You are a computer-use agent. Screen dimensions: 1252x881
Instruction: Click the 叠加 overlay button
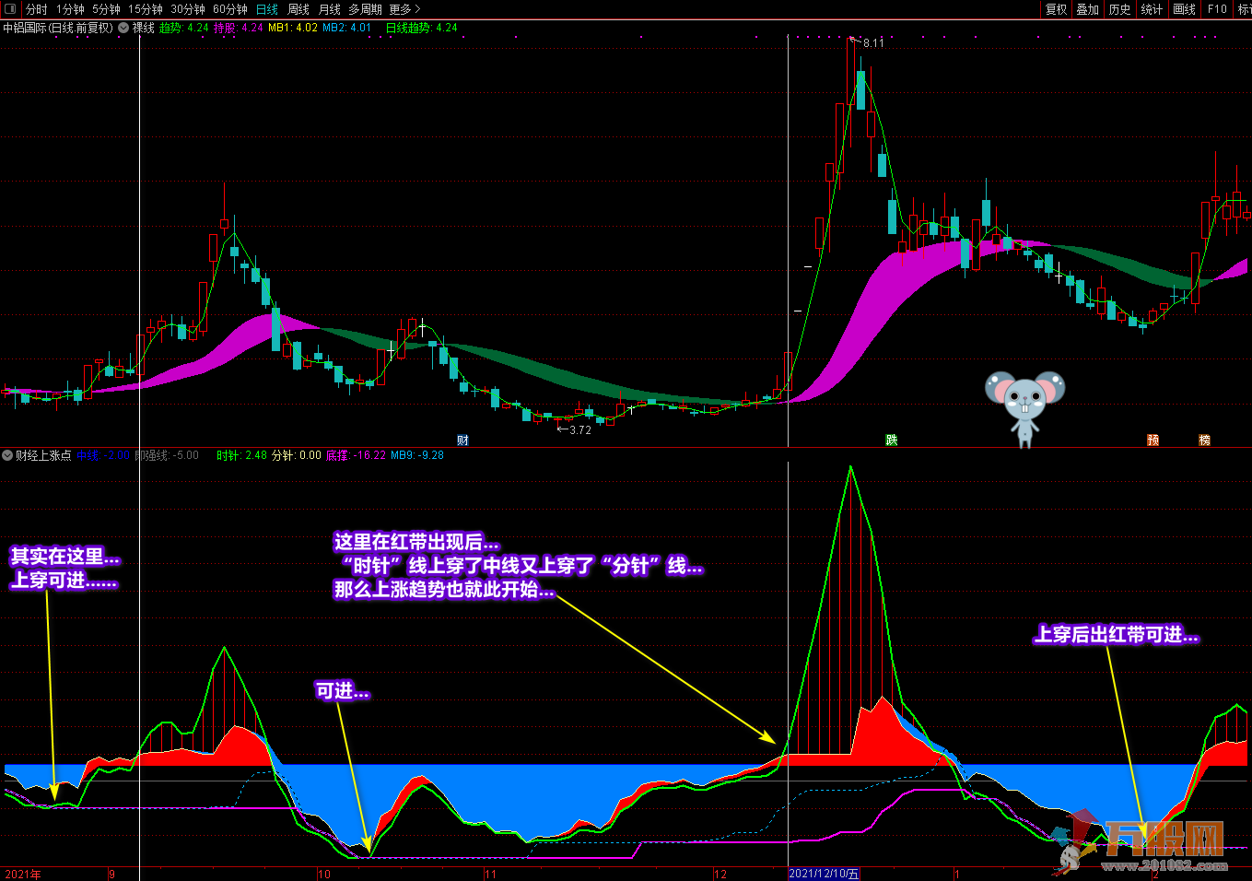1088,9
